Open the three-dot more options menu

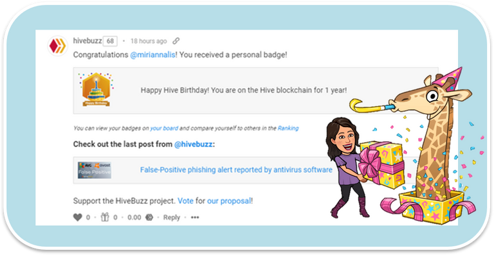click(195, 217)
